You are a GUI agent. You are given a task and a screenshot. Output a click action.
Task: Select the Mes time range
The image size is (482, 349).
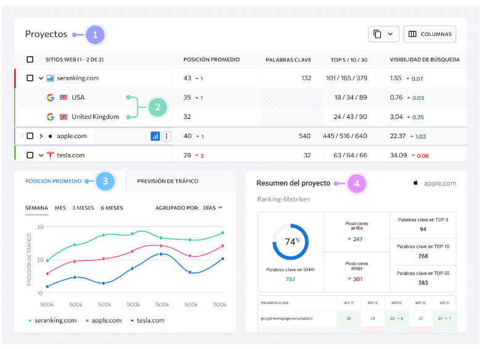click(60, 208)
